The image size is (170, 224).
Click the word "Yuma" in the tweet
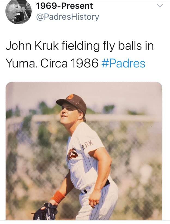(21, 63)
